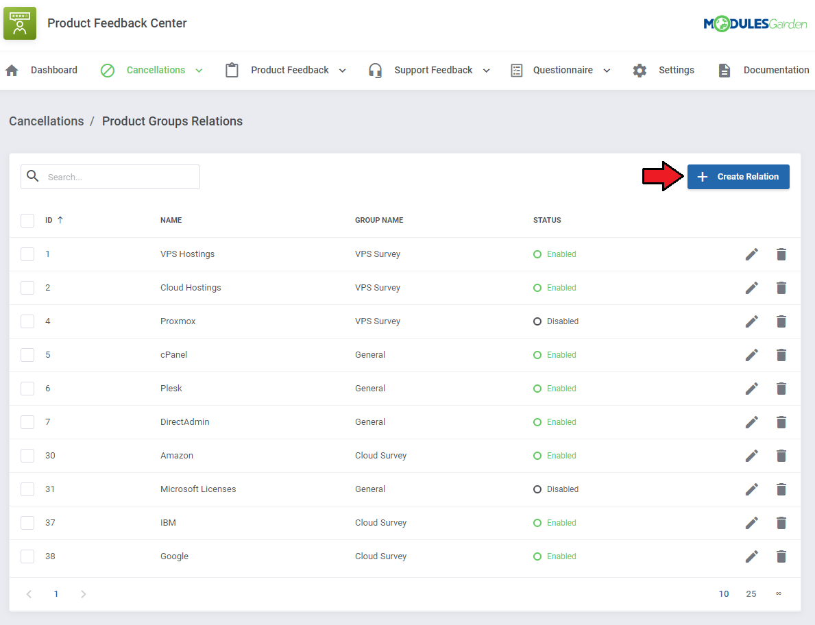Screen dimensions: 815x625
Task: Go to next page arrow
Action: [x=83, y=594]
